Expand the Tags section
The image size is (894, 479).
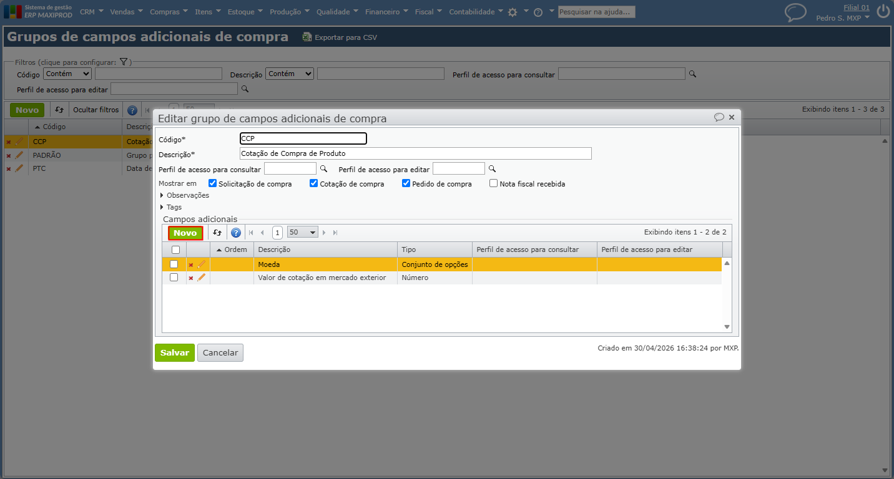pyautogui.click(x=170, y=207)
